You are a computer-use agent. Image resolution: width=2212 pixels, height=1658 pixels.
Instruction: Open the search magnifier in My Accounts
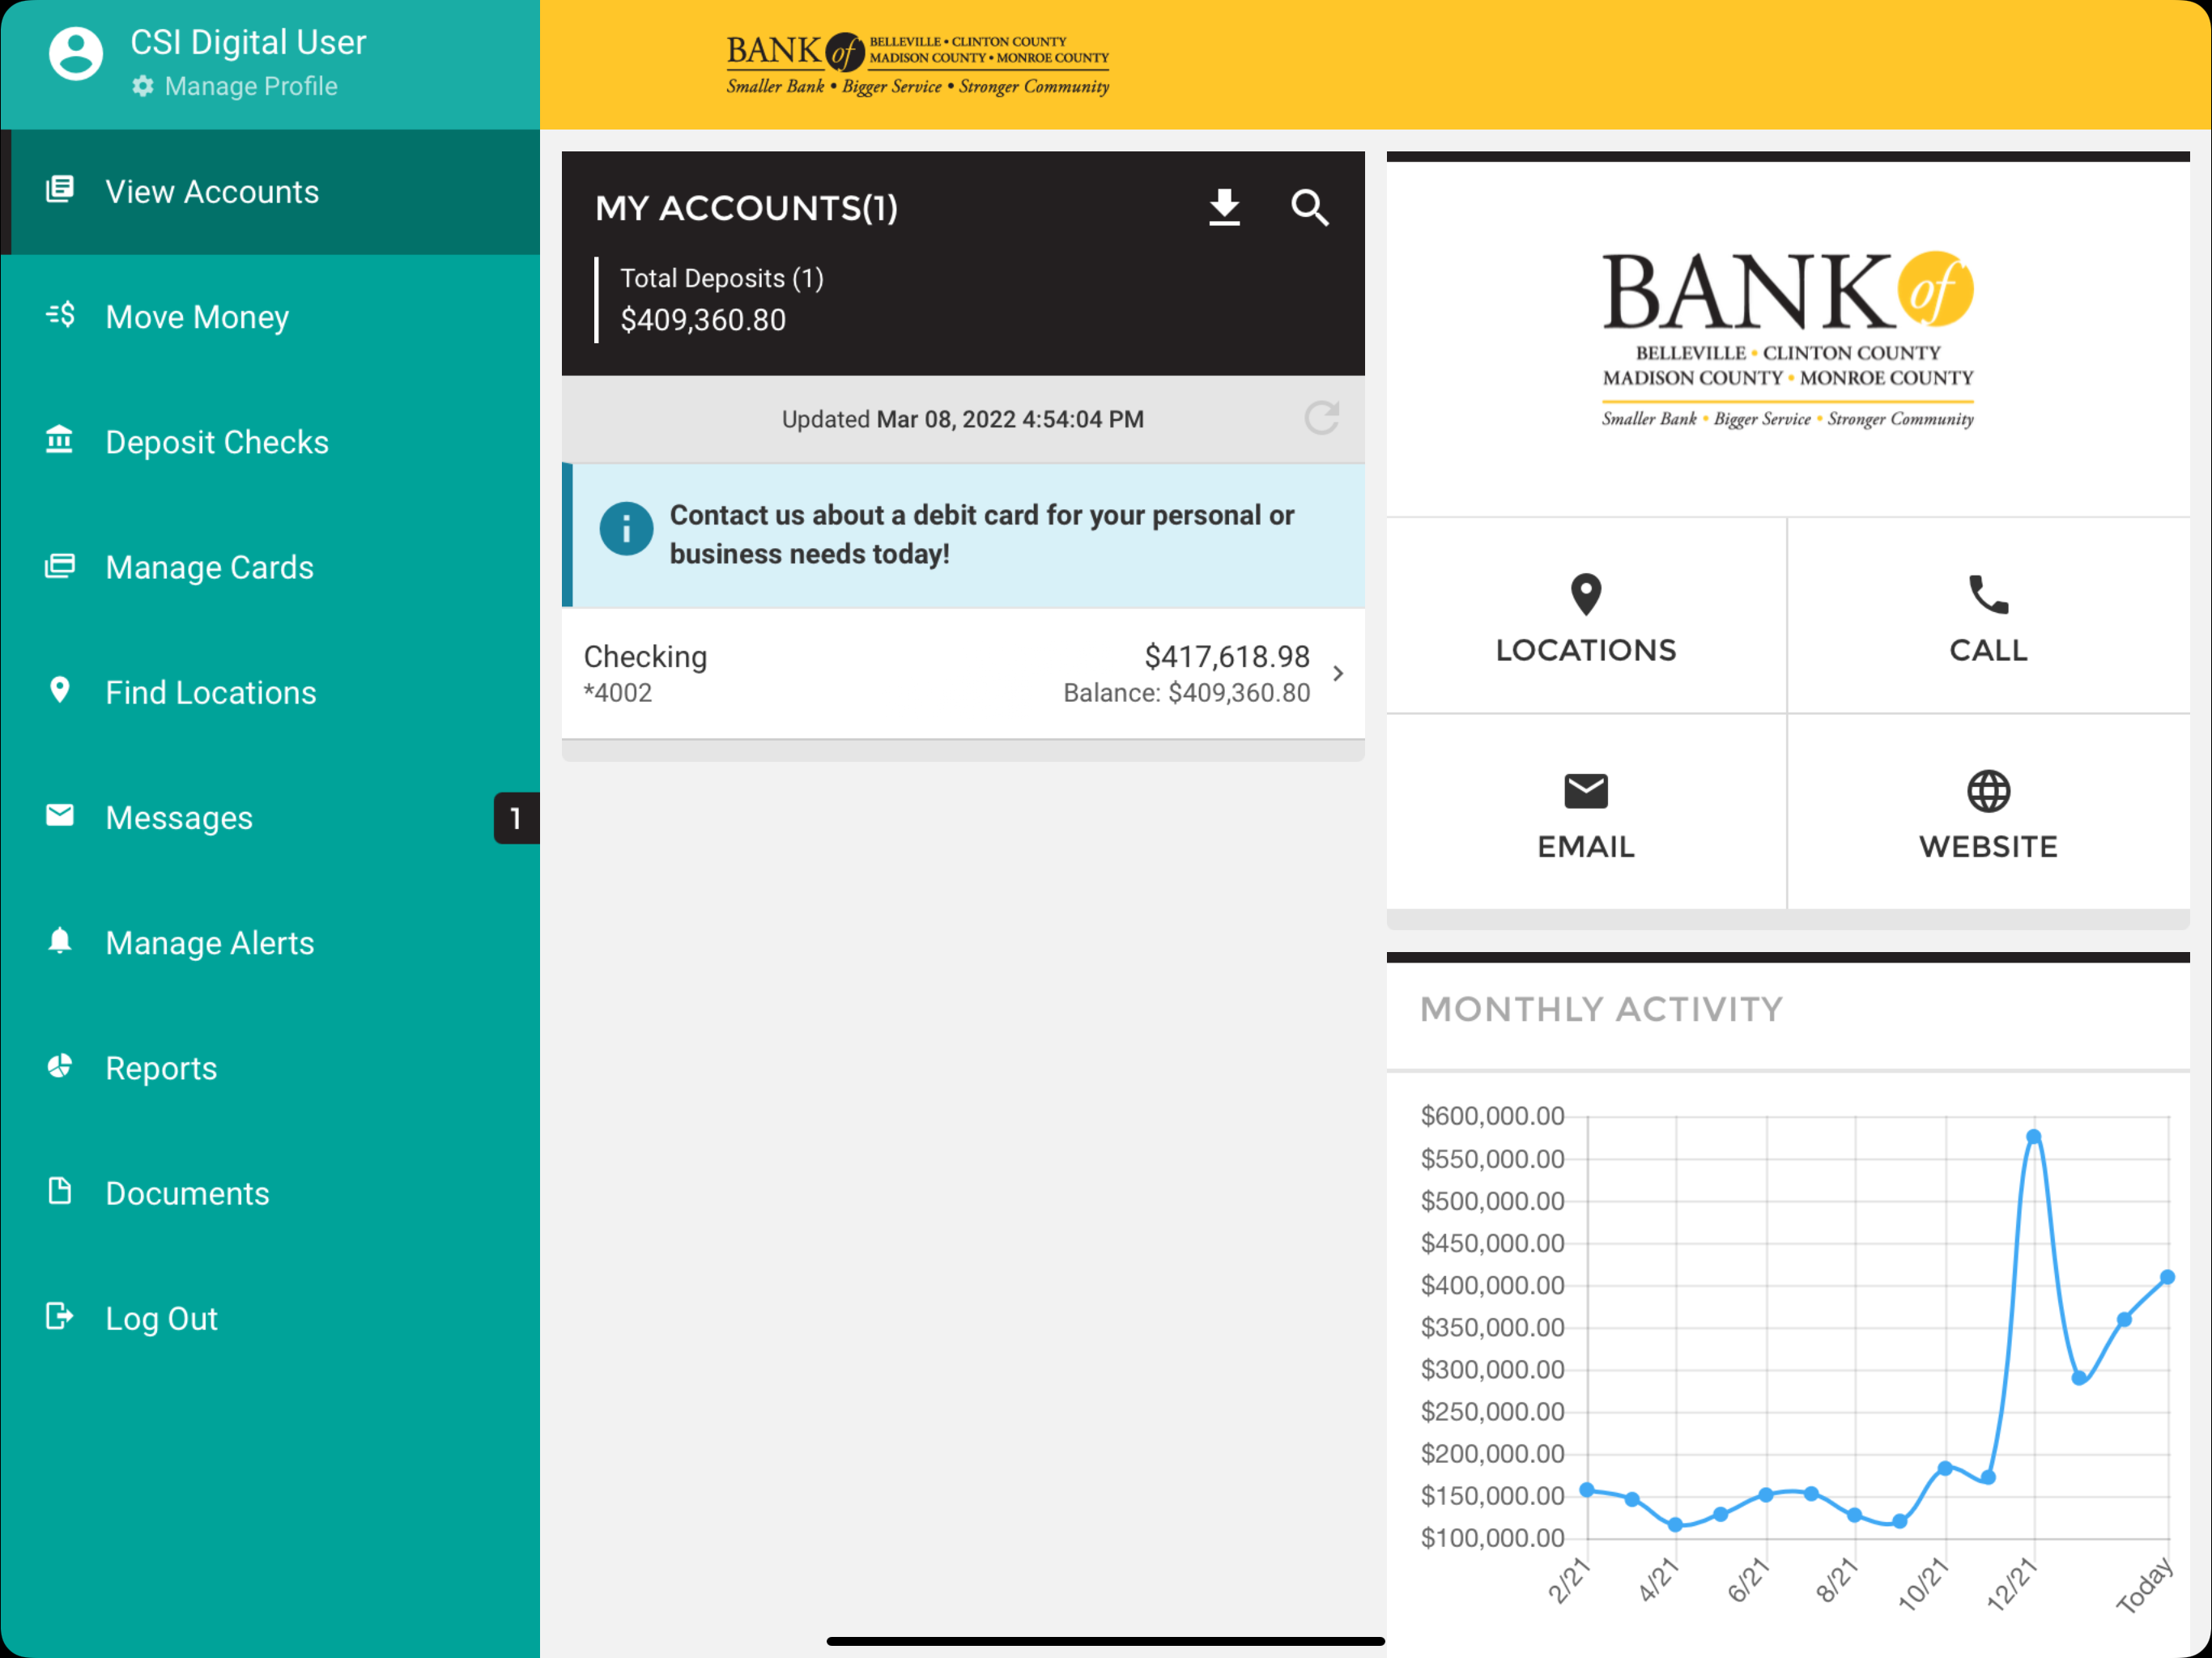(x=1309, y=208)
